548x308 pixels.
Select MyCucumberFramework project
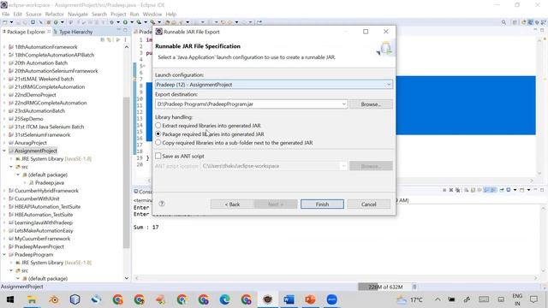pos(42,239)
